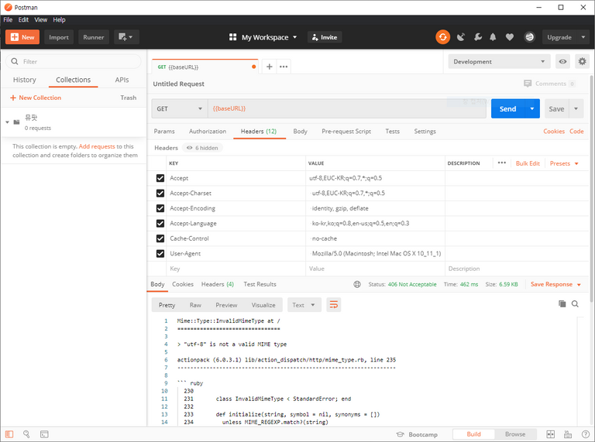595x442 pixels.
Task: Add a new request tab
Action: [x=269, y=67]
